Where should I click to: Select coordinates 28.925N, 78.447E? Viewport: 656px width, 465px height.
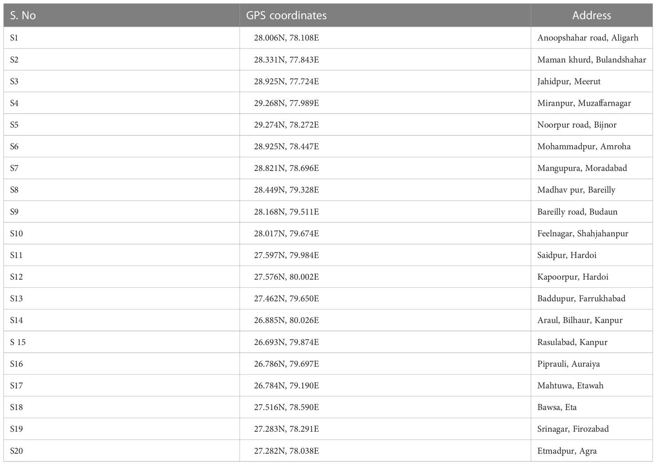(x=287, y=147)
